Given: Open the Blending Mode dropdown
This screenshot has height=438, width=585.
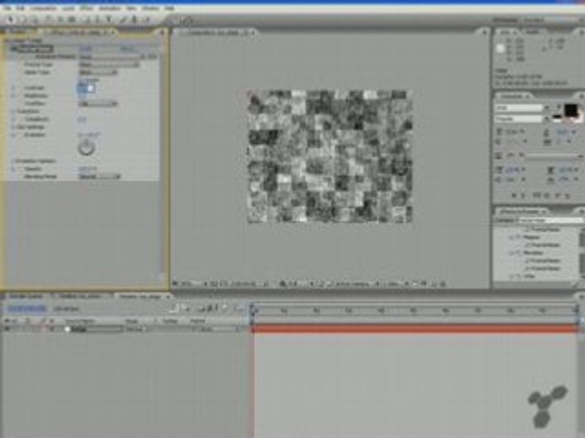Looking at the screenshot, I should 100,176.
